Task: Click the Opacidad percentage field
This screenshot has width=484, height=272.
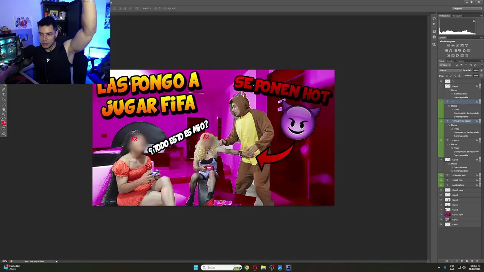Action: [x=476, y=70]
